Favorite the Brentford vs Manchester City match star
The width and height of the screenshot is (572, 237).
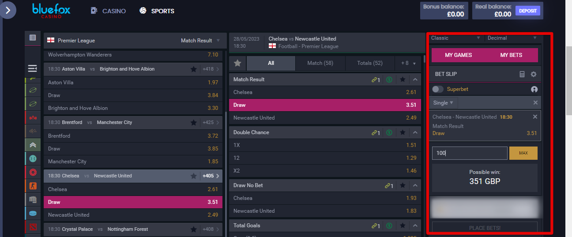pyautogui.click(x=193, y=122)
